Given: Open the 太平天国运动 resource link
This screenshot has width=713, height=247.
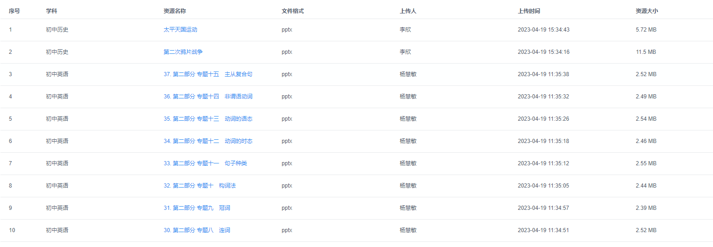Looking at the screenshot, I should click(180, 30).
